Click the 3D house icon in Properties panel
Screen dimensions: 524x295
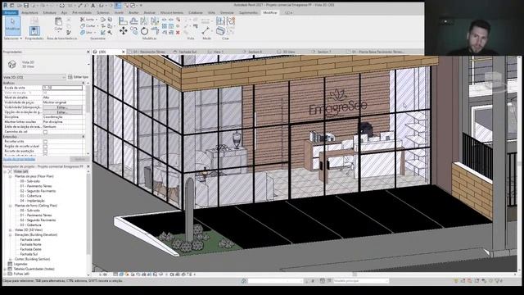point(12,64)
